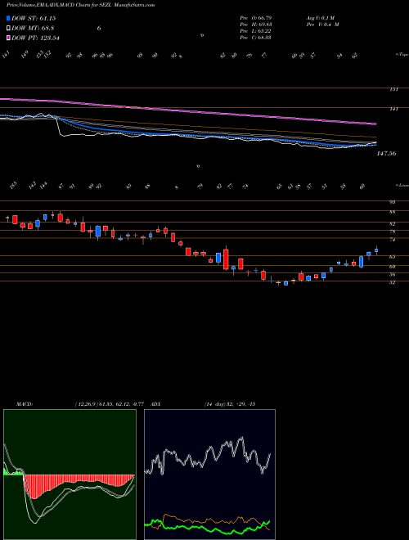Click the 141 axis label
The image size is (409, 540).
coord(393,109)
